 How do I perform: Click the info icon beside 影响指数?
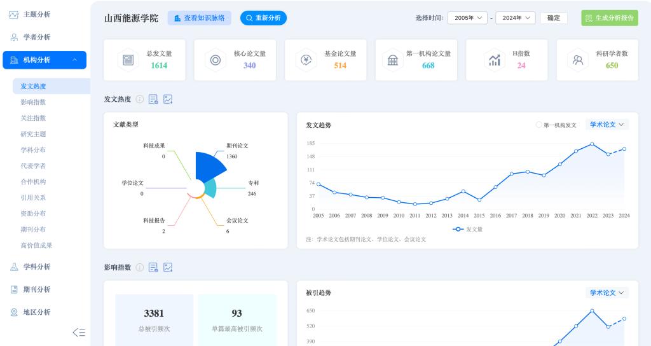[140, 267]
